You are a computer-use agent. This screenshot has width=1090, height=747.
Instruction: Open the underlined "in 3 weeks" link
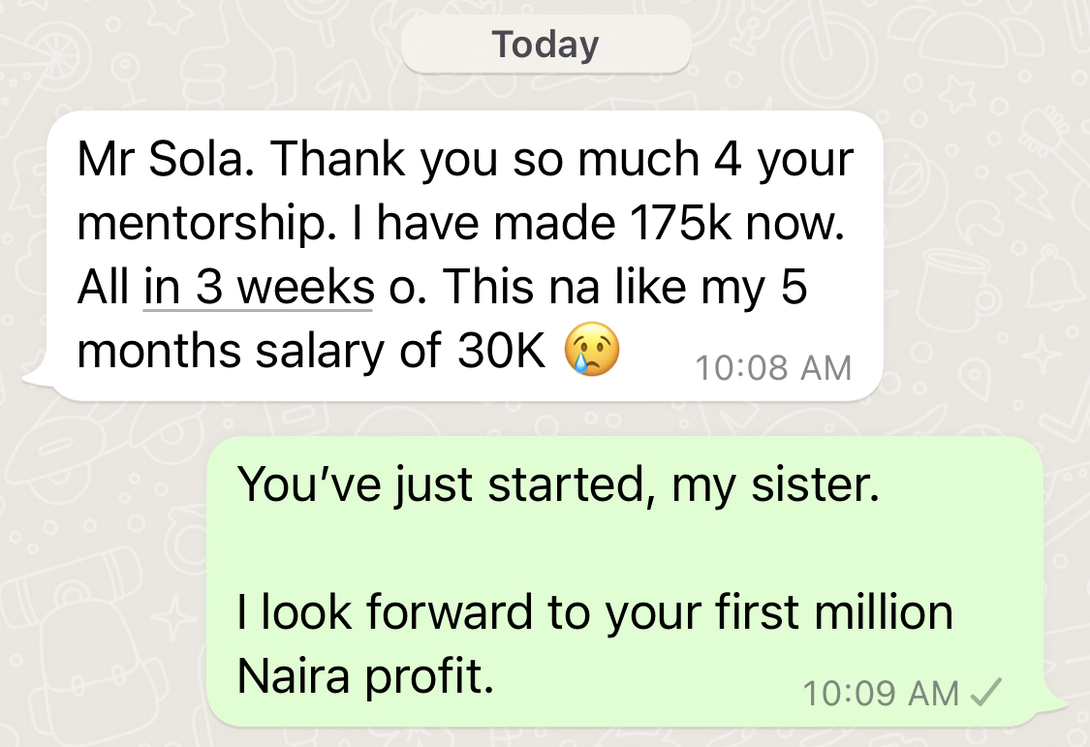tap(259, 287)
